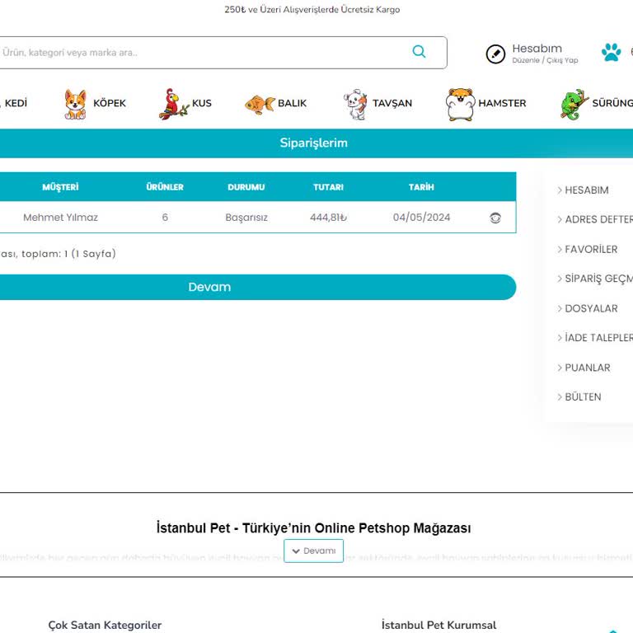Select the orange fish category icon

(260, 104)
